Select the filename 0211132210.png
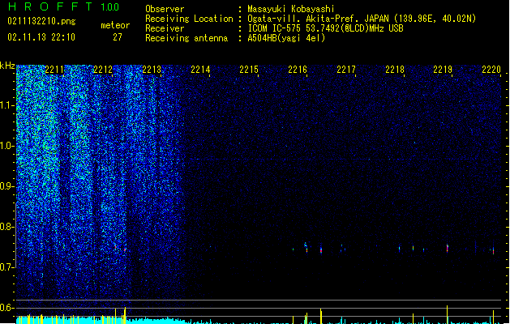 [41, 21]
